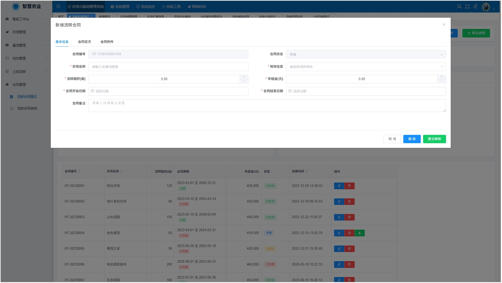Click calendar icon in 合同开始日期 field
Screen dimensions: 502x283
[x=92, y=91]
